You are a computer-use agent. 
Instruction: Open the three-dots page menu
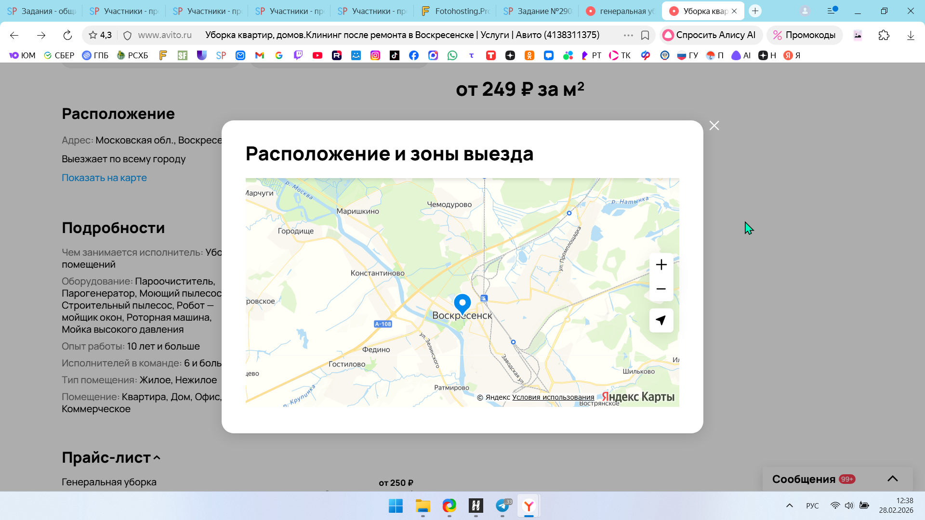point(628,35)
